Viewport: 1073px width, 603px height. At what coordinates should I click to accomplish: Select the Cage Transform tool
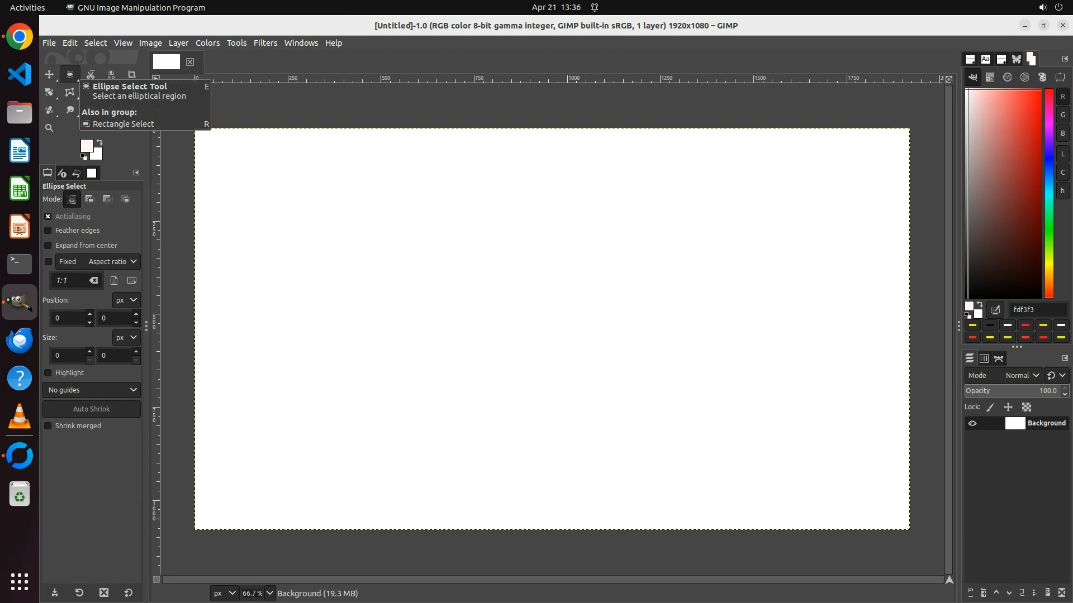tap(69, 92)
